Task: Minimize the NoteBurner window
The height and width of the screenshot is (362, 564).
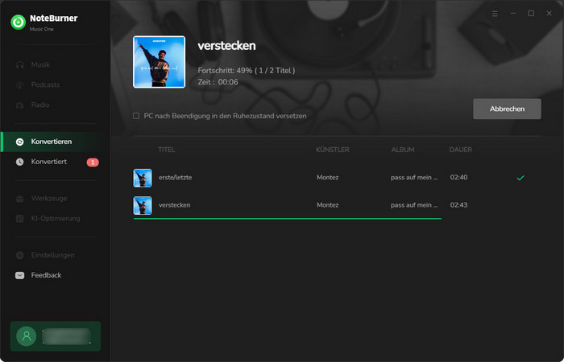Action: tap(513, 14)
